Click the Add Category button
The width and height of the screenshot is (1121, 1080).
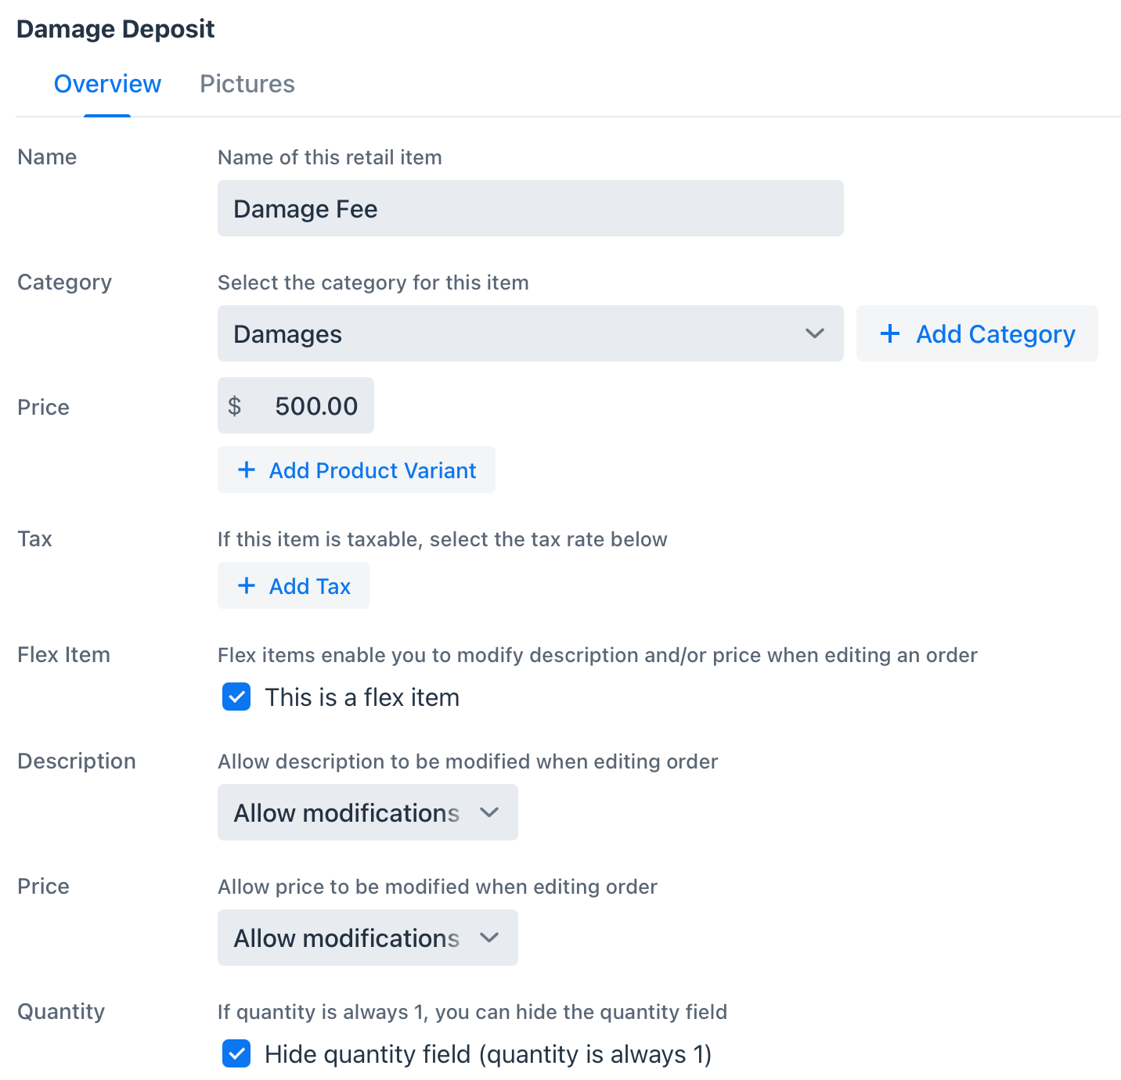(x=977, y=333)
